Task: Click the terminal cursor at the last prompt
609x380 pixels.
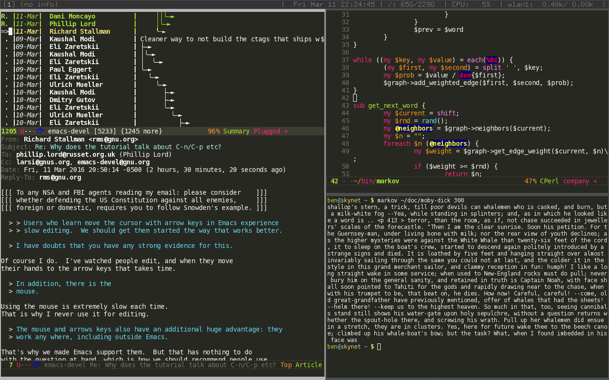Action: 379,347
